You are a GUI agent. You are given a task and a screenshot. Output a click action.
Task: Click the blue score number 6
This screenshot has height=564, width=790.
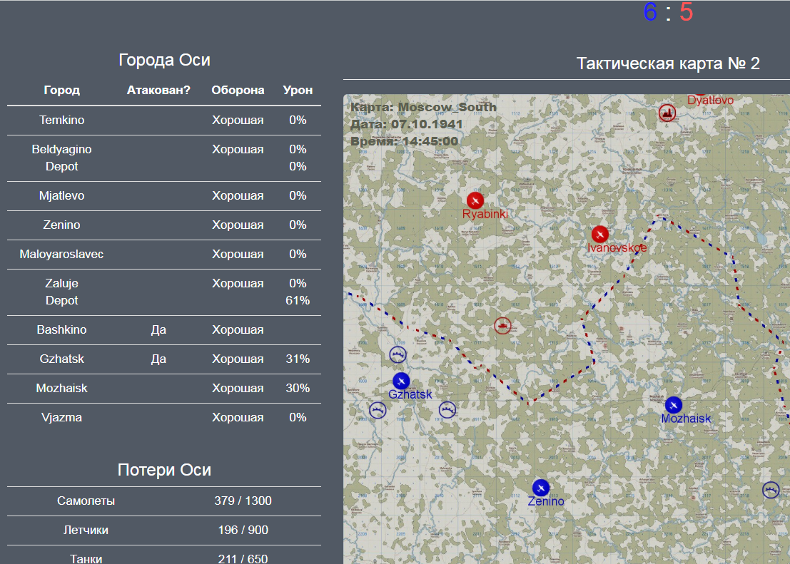click(x=650, y=12)
